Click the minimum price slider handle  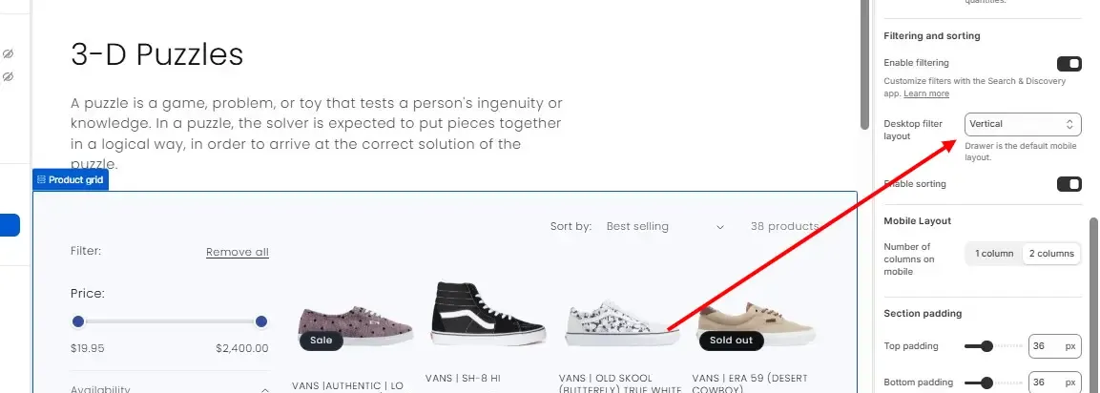coord(78,321)
